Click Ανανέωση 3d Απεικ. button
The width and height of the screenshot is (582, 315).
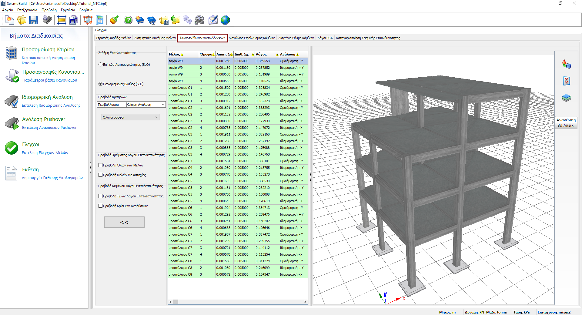coord(566,122)
